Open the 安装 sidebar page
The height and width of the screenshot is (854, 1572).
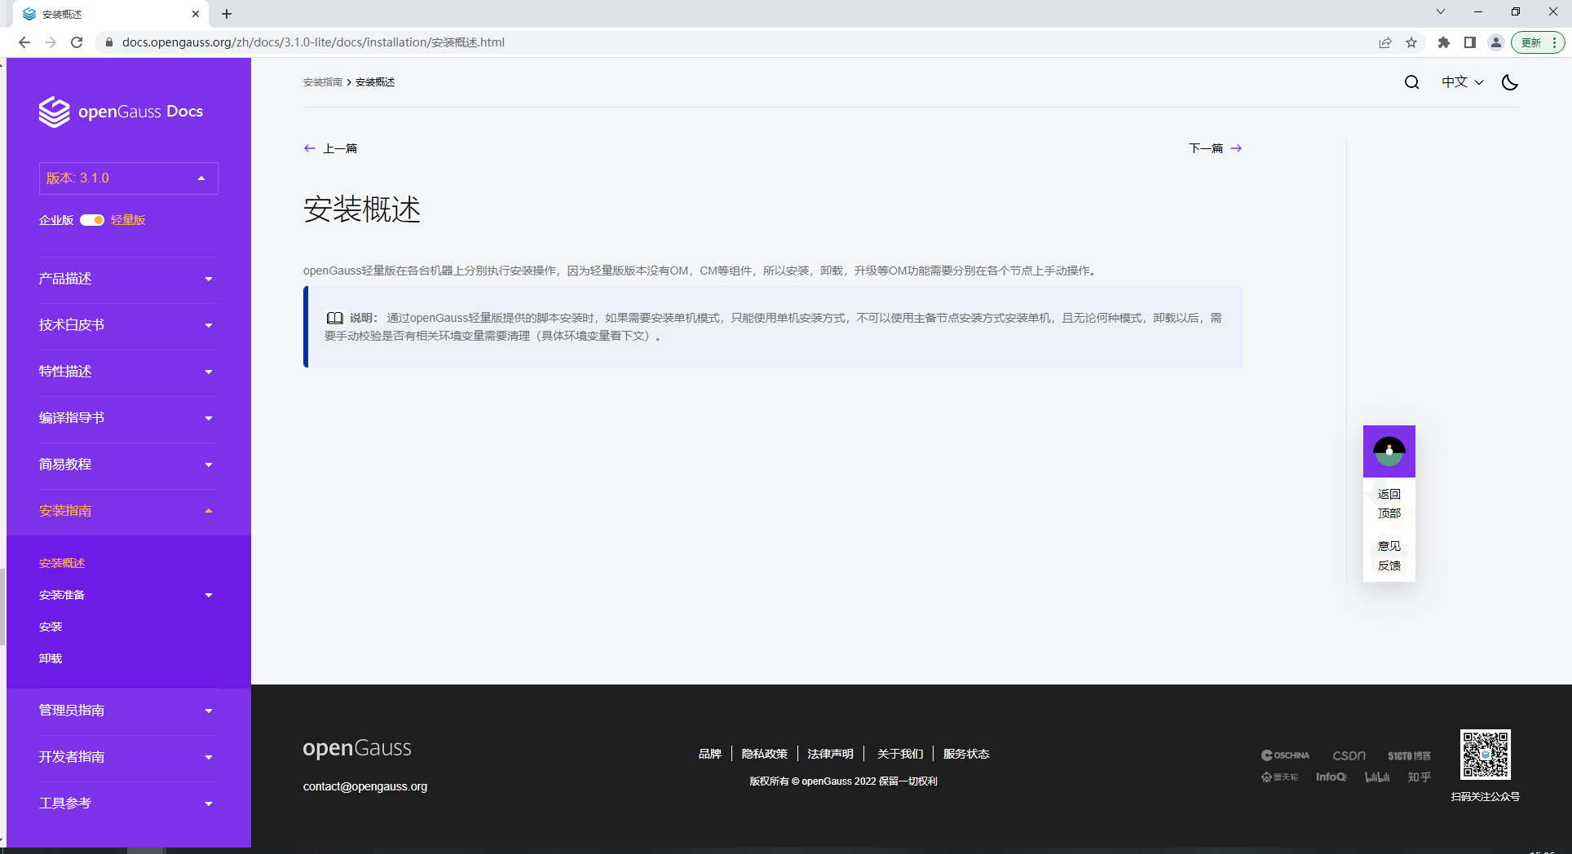click(x=51, y=627)
